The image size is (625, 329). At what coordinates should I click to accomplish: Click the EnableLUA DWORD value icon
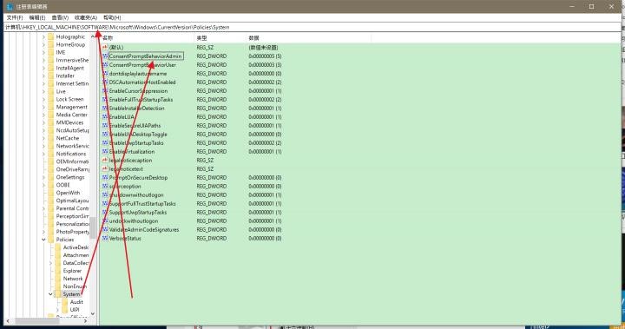(x=105, y=117)
